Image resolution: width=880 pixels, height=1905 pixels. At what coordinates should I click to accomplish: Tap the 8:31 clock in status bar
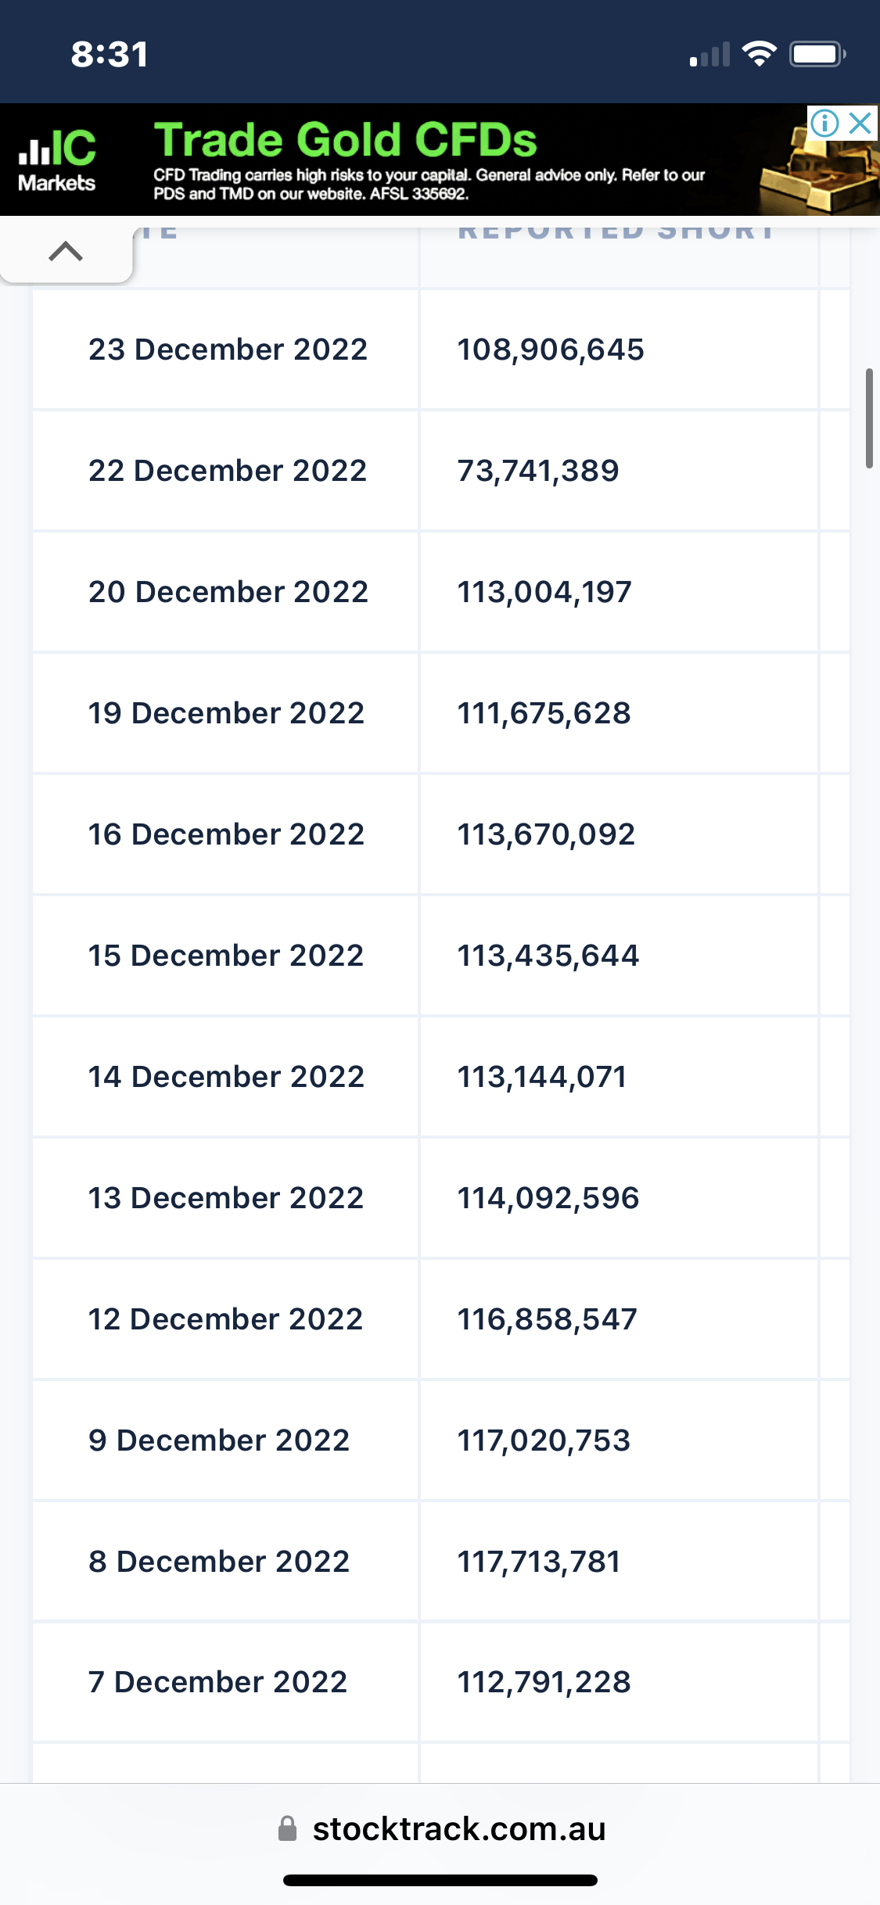click(x=110, y=54)
